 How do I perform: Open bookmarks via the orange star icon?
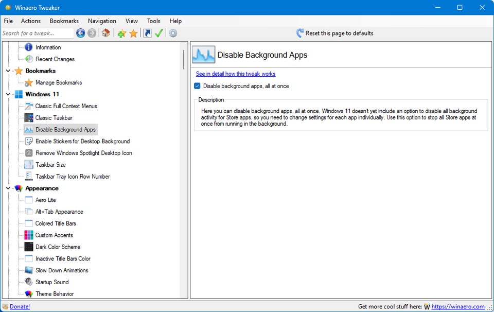click(x=133, y=33)
